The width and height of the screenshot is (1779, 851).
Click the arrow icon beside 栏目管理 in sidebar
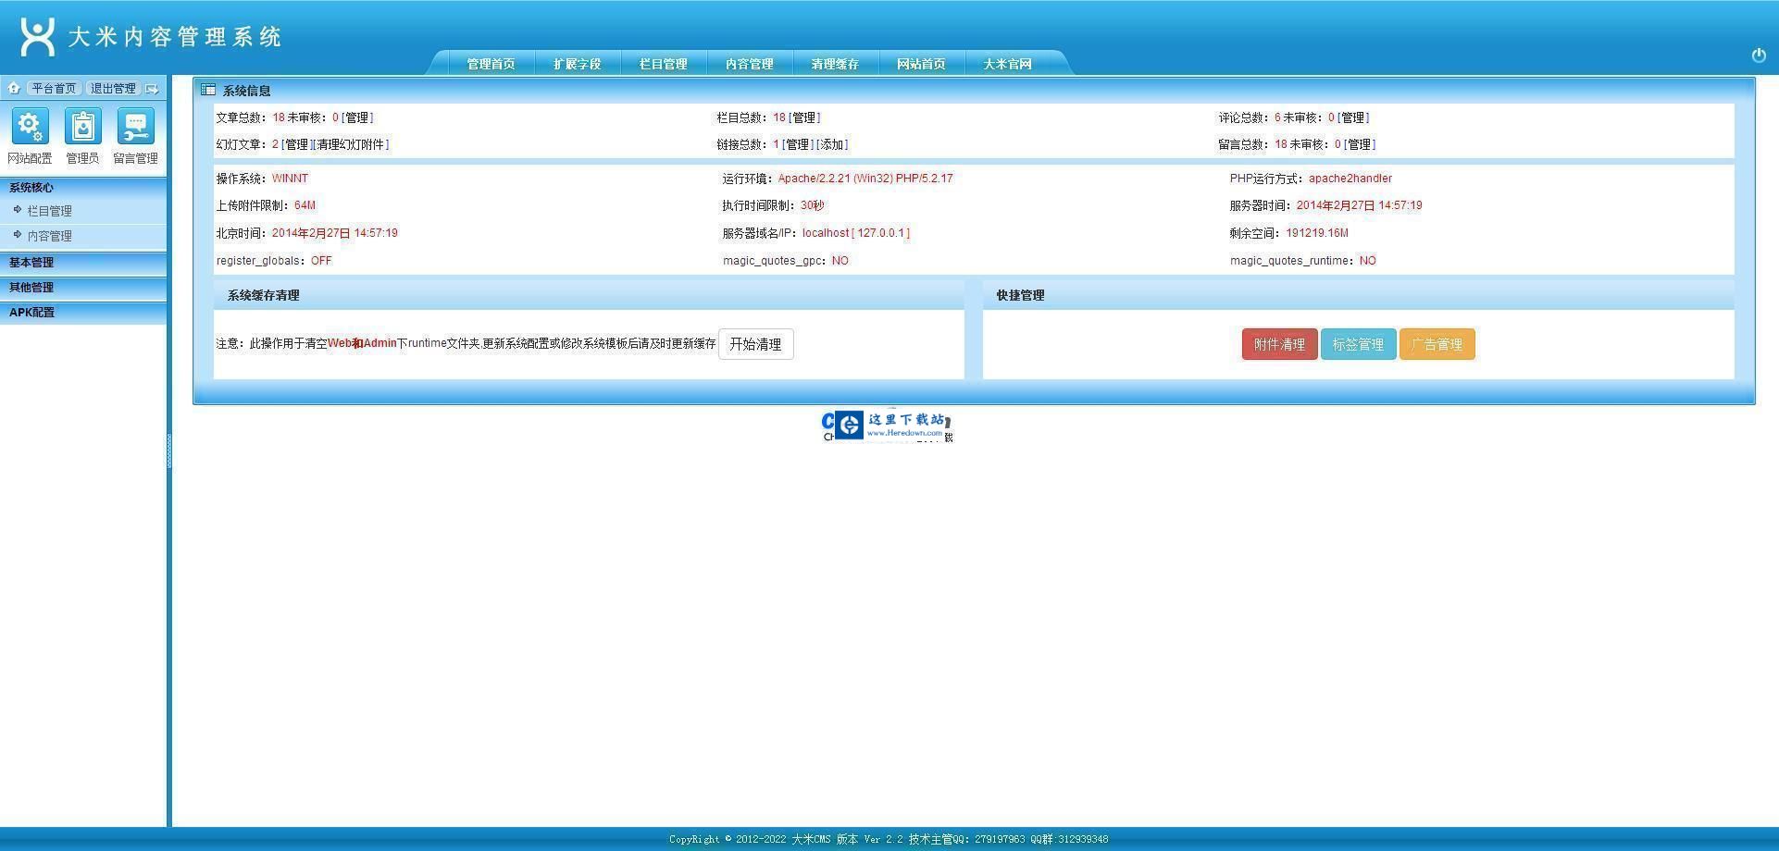click(17, 210)
